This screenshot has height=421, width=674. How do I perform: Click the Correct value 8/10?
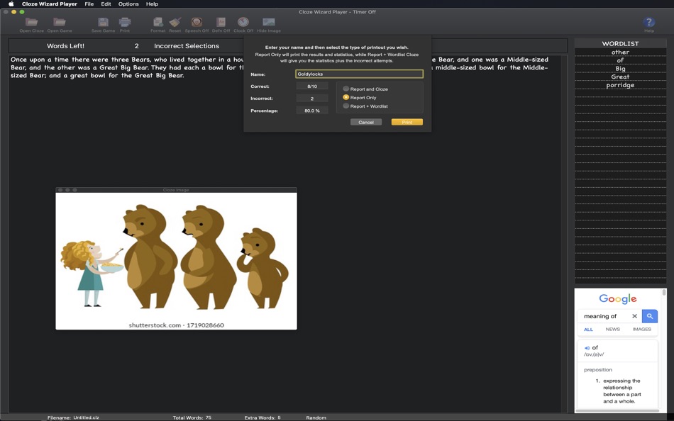[312, 86]
